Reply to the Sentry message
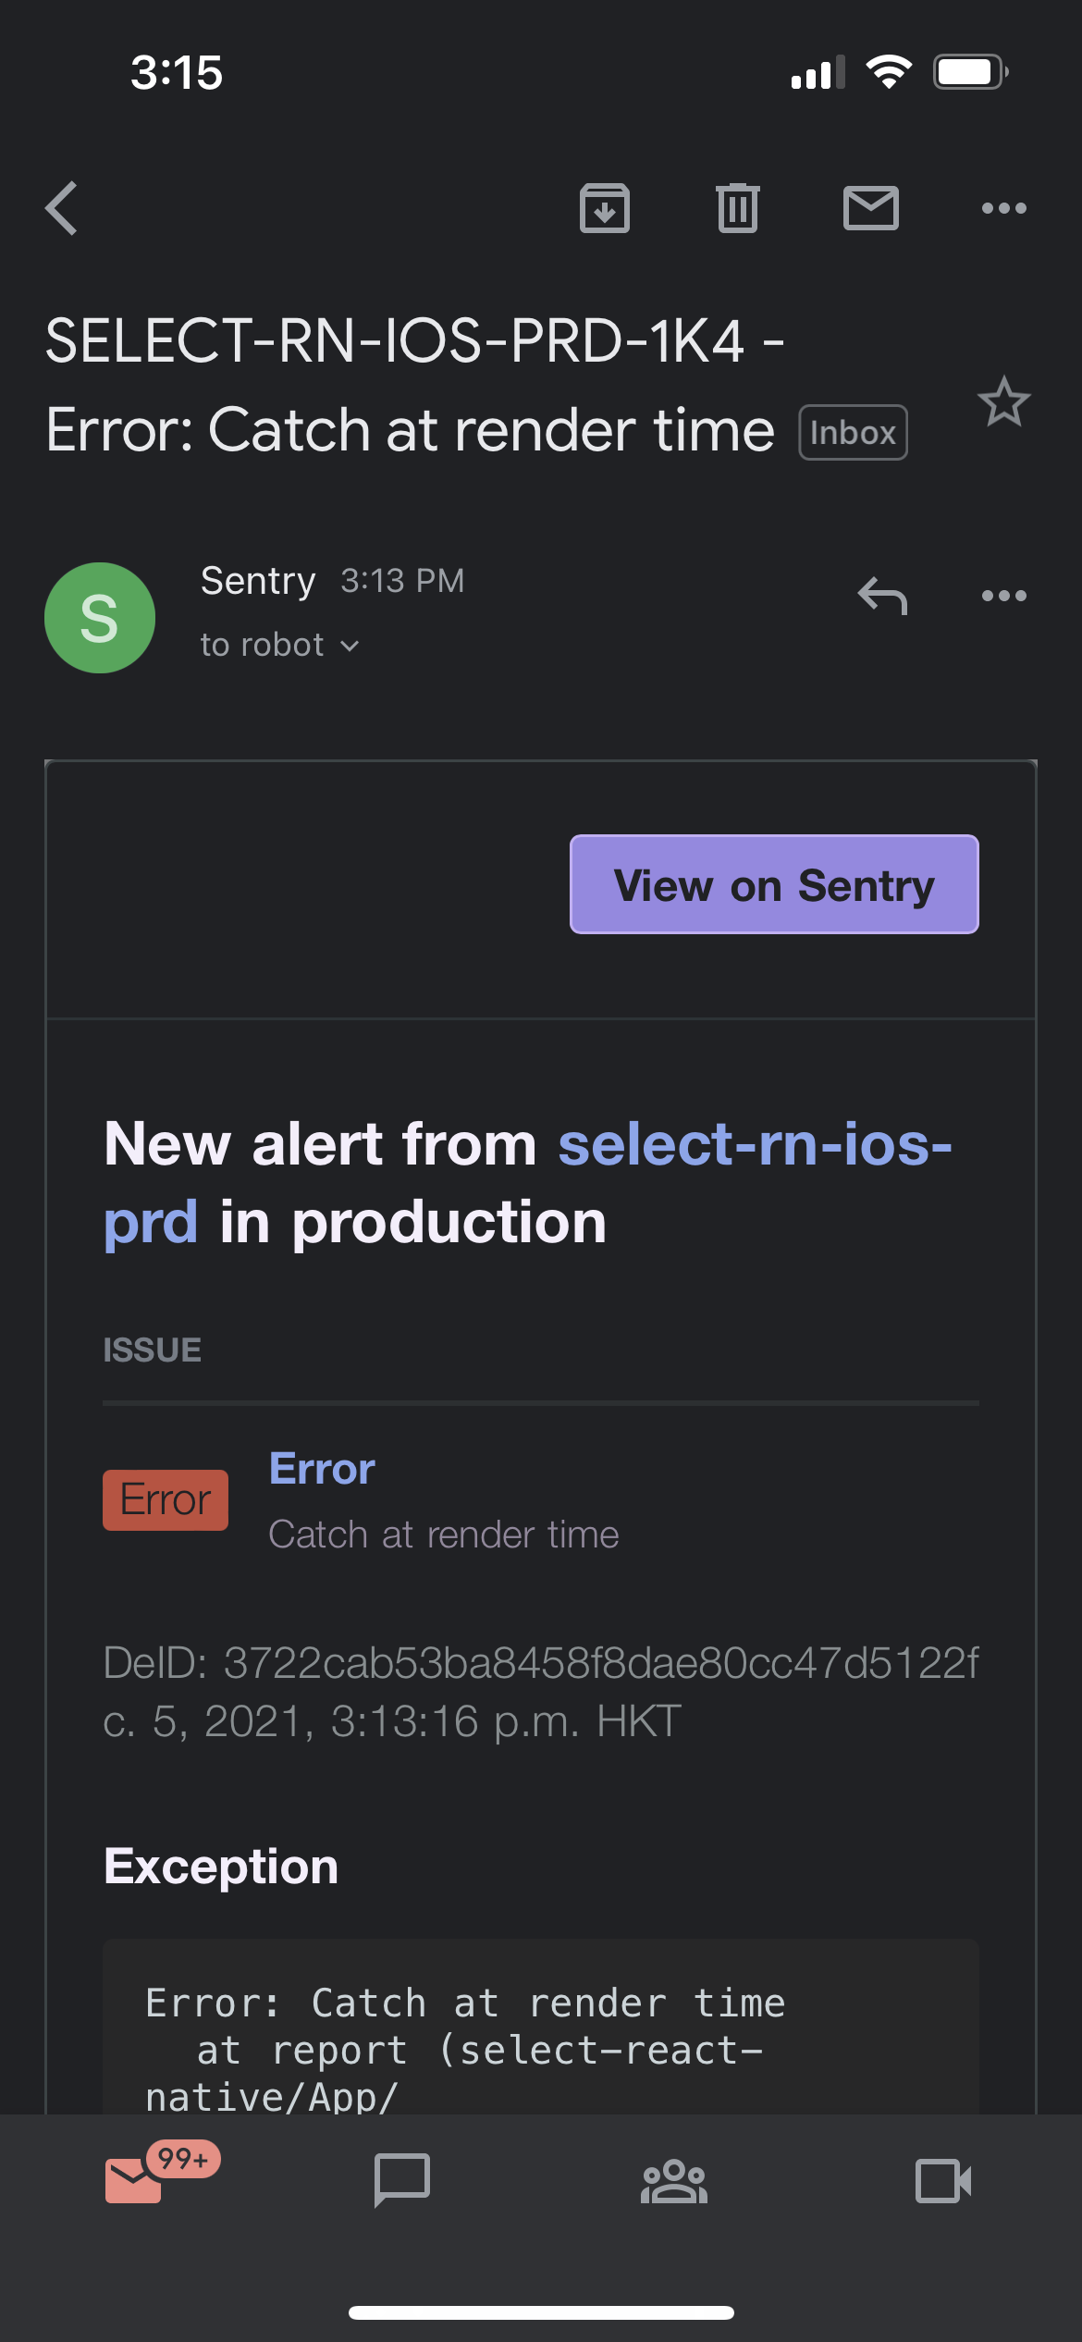Viewport: 1082px width, 2342px height. point(882,597)
